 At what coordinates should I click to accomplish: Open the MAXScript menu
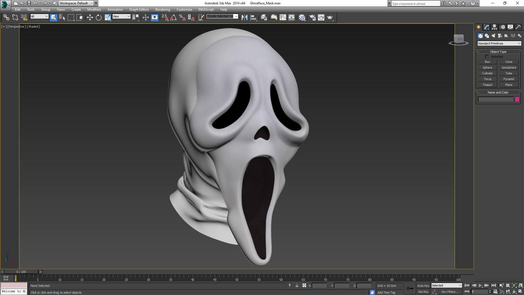(206, 9)
